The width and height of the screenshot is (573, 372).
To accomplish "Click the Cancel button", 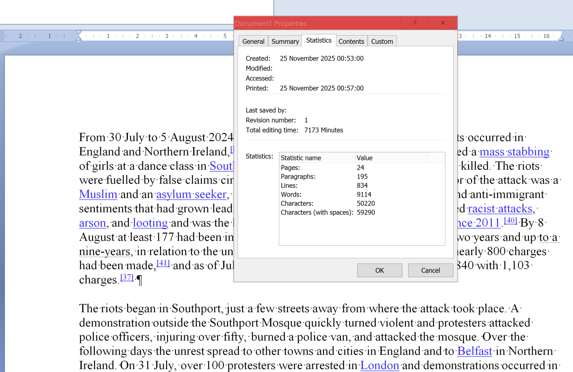I will 430,271.
